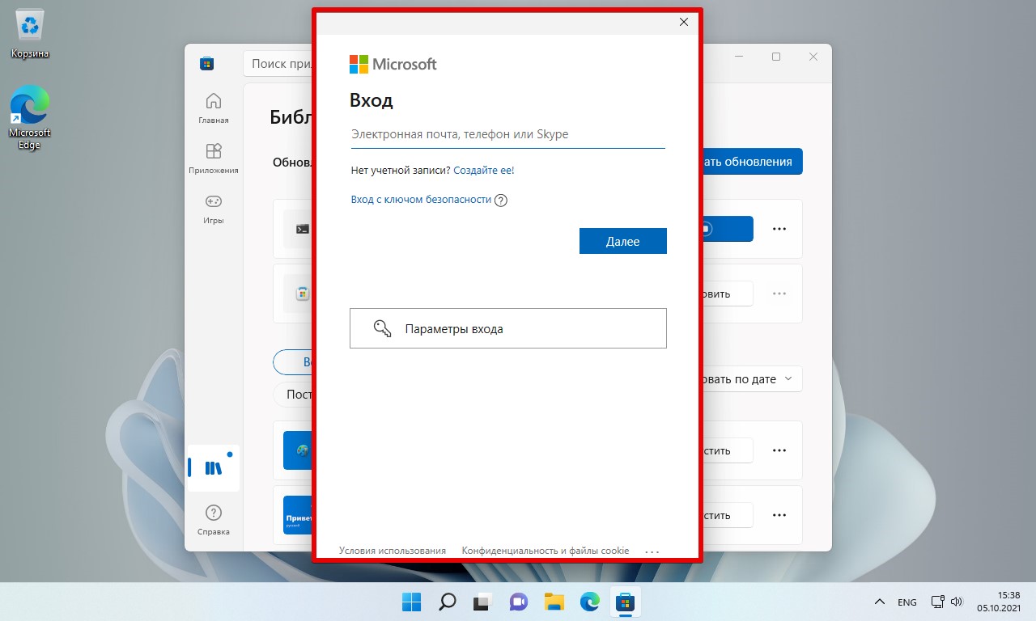Click the three-dots more options in sign-in footer
The width and height of the screenshot is (1036, 621).
point(652,551)
